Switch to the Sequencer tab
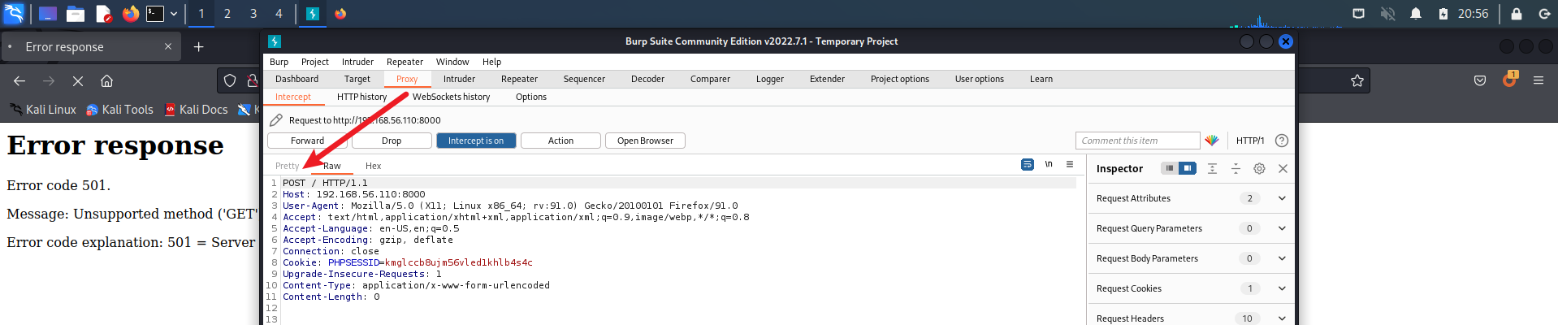 point(584,79)
